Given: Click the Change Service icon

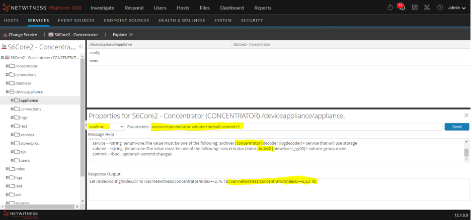Looking at the screenshot, I should point(5,35).
